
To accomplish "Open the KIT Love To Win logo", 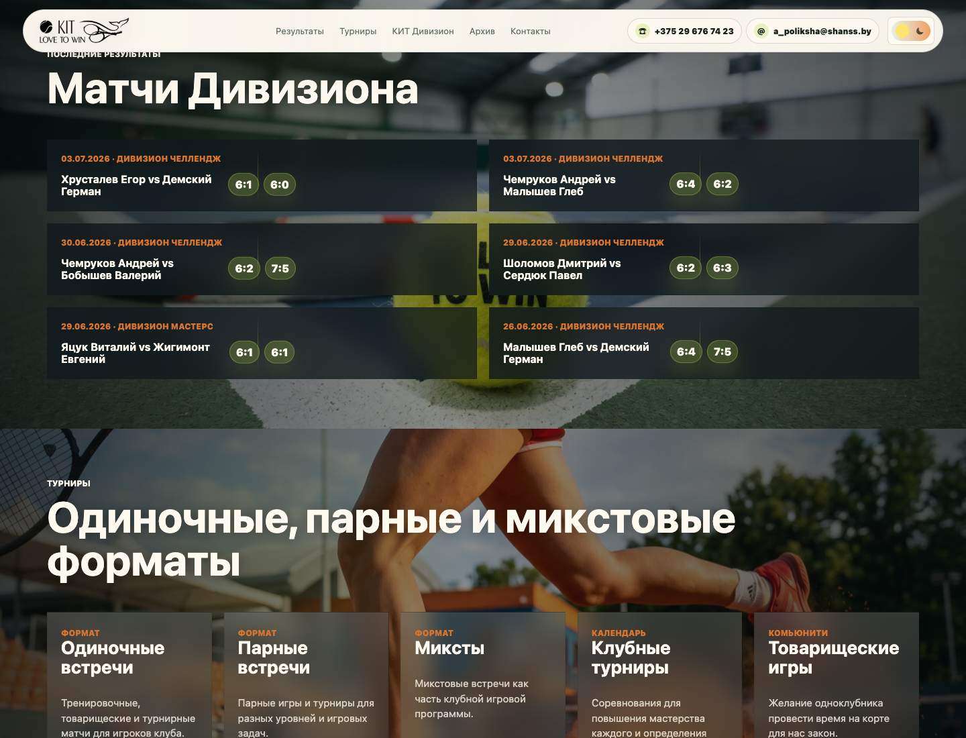I will (83, 31).
